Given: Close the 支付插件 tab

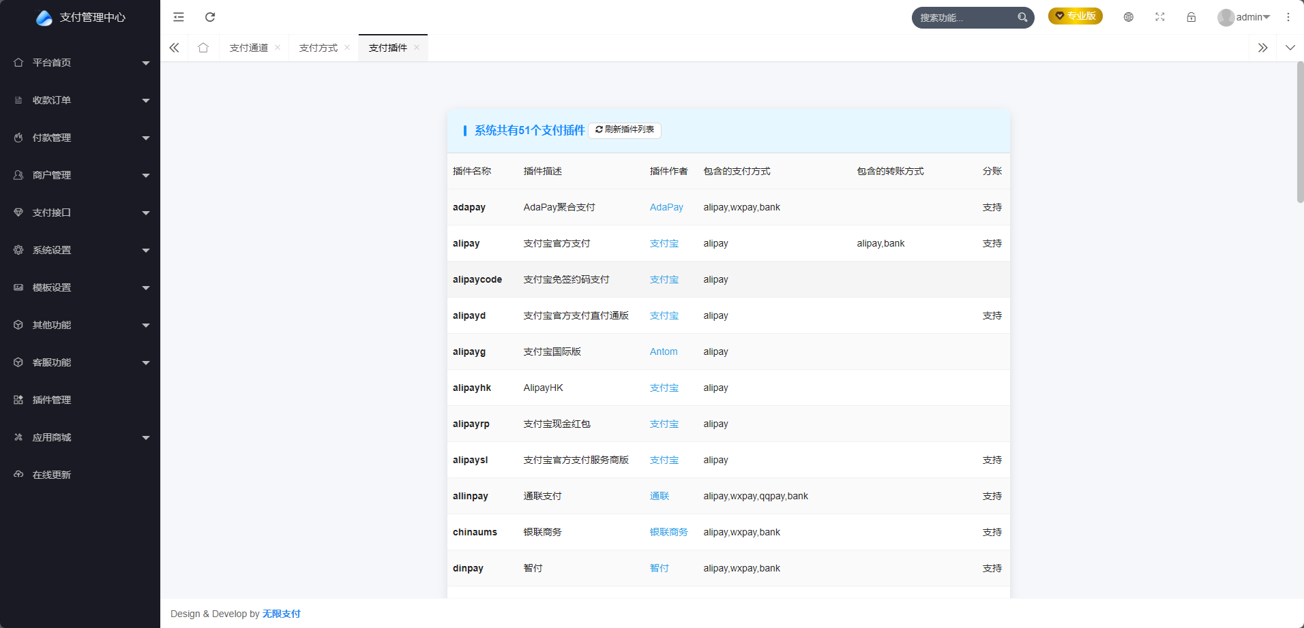Looking at the screenshot, I should tap(417, 48).
